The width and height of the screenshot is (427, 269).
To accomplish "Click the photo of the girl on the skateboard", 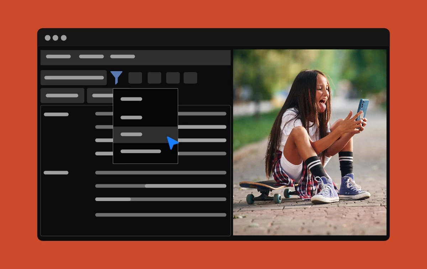I will coord(310,142).
